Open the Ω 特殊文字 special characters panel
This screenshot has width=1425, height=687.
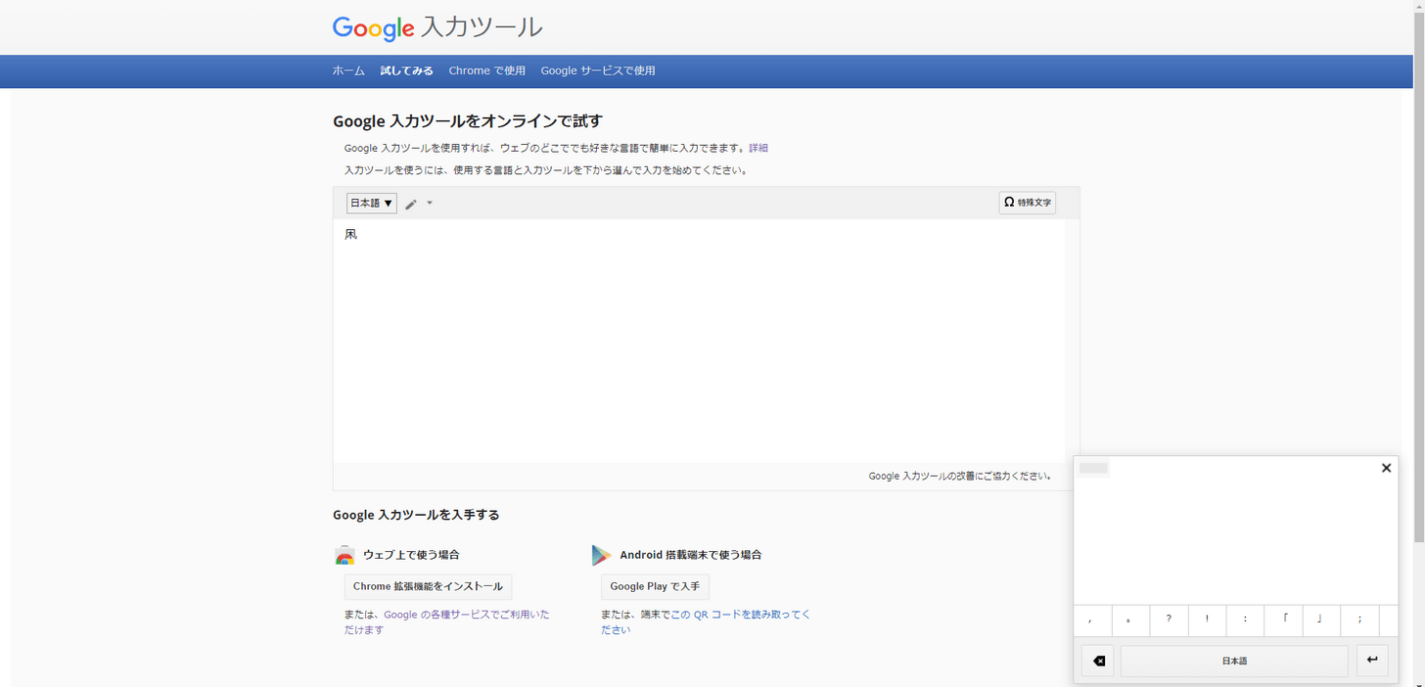click(1027, 203)
